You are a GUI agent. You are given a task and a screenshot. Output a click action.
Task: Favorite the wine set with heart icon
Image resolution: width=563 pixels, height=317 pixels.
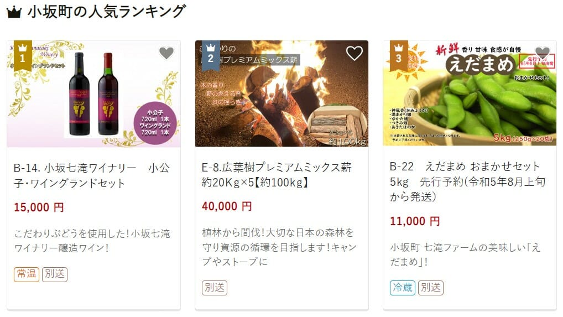click(x=166, y=53)
